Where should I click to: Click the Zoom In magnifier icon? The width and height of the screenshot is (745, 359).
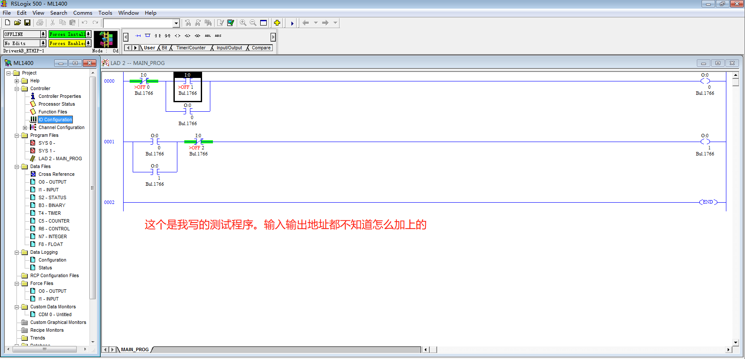[243, 23]
